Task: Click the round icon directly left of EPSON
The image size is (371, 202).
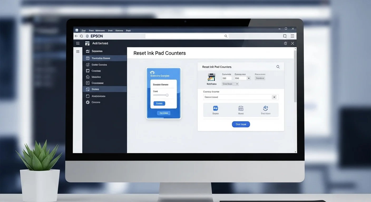Action: [87, 36]
